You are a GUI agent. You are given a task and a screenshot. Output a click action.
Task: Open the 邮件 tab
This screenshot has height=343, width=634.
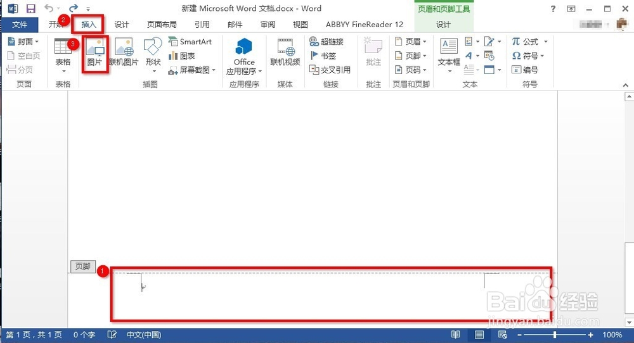coord(235,25)
